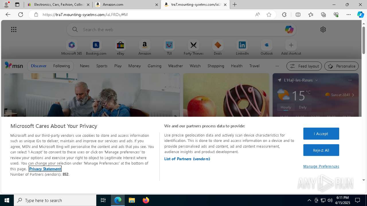Click the Feed layout button
Image resolution: width=367 pixels, height=206 pixels.
304,66
